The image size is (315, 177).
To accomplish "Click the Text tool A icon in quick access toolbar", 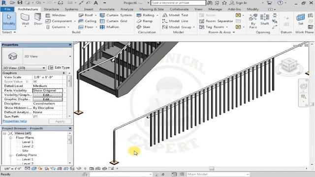I will pos(96,3).
